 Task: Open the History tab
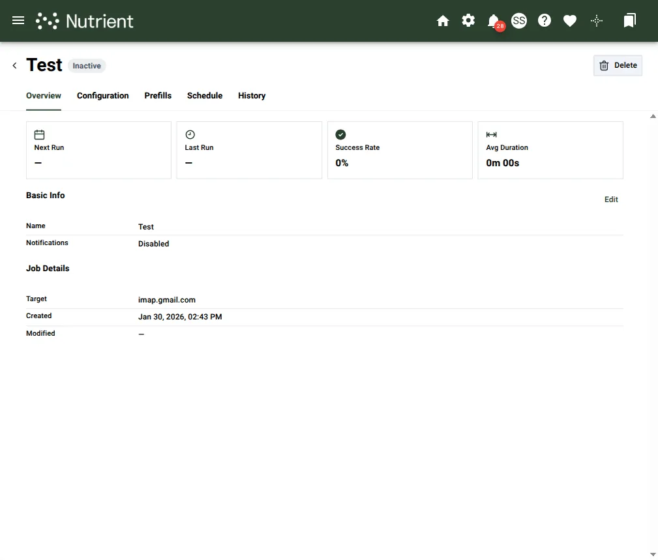(x=252, y=96)
